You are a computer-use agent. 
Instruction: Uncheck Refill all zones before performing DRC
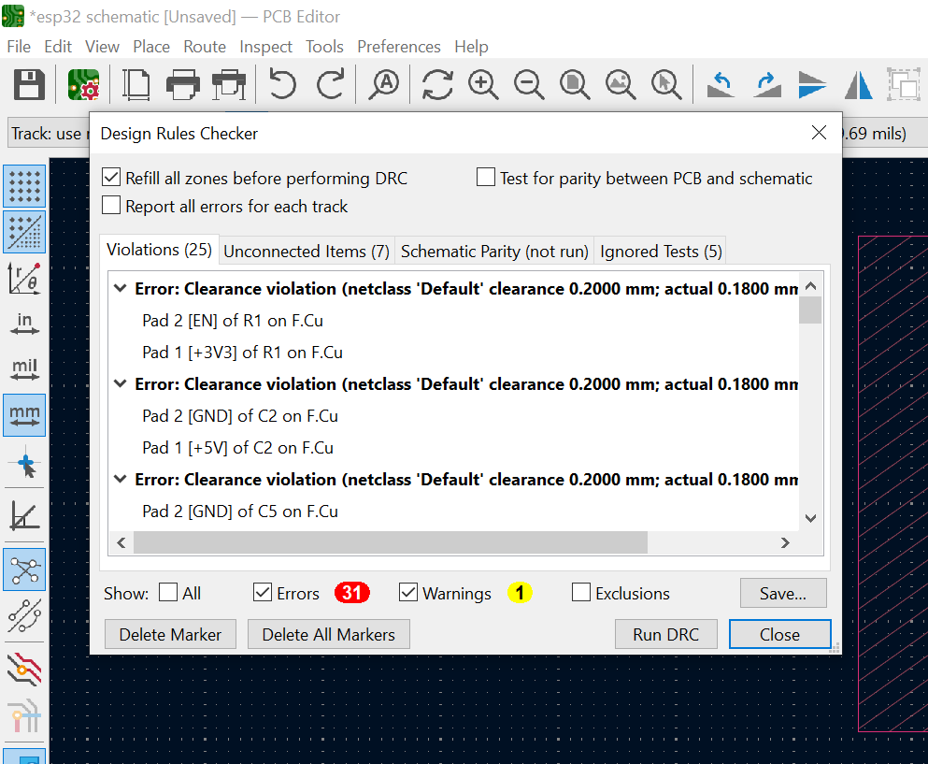point(111,177)
